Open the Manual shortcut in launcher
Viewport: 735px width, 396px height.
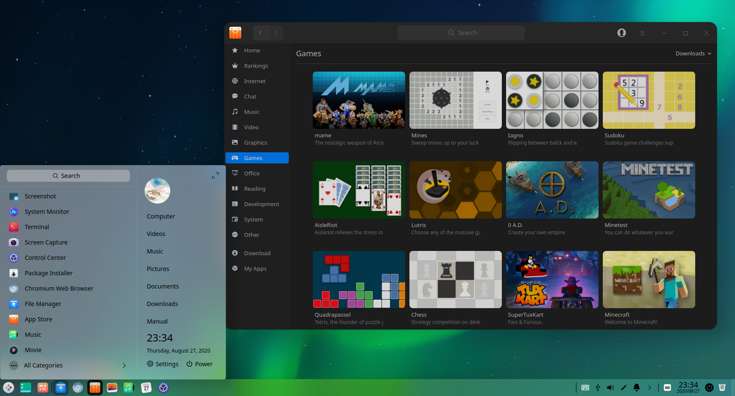click(157, 321)
